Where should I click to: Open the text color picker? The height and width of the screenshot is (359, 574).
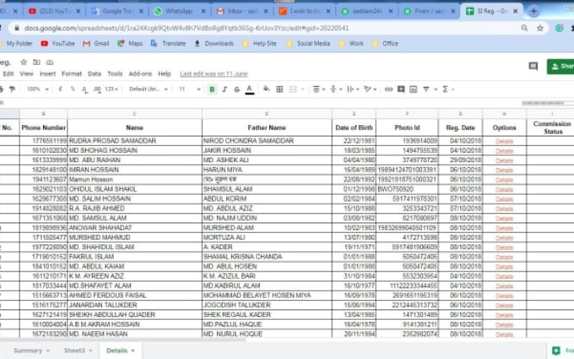tap(250, 90)
